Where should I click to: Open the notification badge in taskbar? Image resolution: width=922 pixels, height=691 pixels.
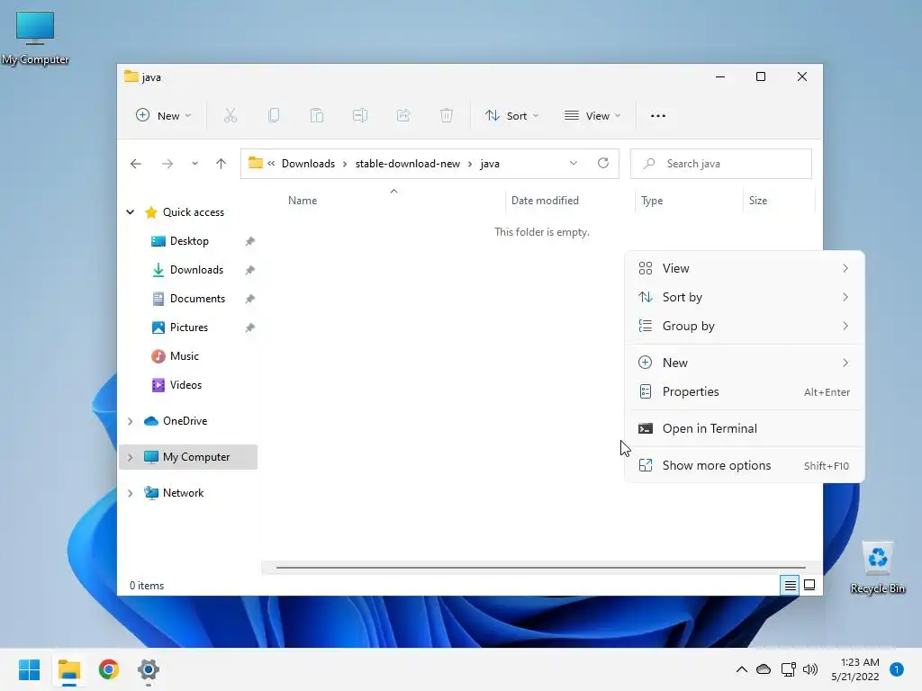click(x=897, y=669)
